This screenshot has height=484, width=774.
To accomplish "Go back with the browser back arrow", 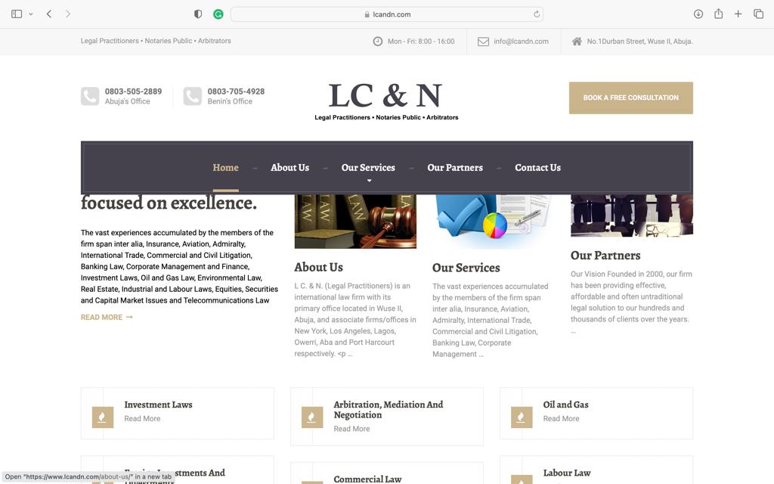I will pos(49,14).
